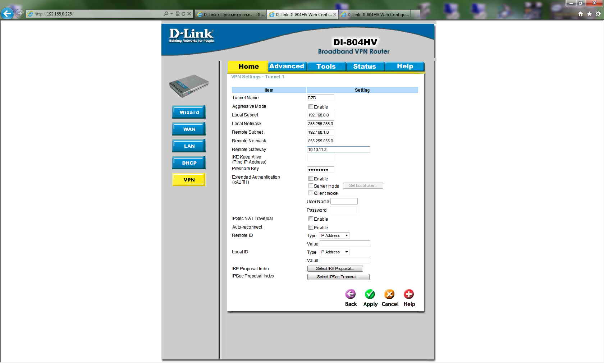Viewport: 604px width, 363px height.
Task: Open Remote ID Type dropdown
Action: tap(334, 236)
